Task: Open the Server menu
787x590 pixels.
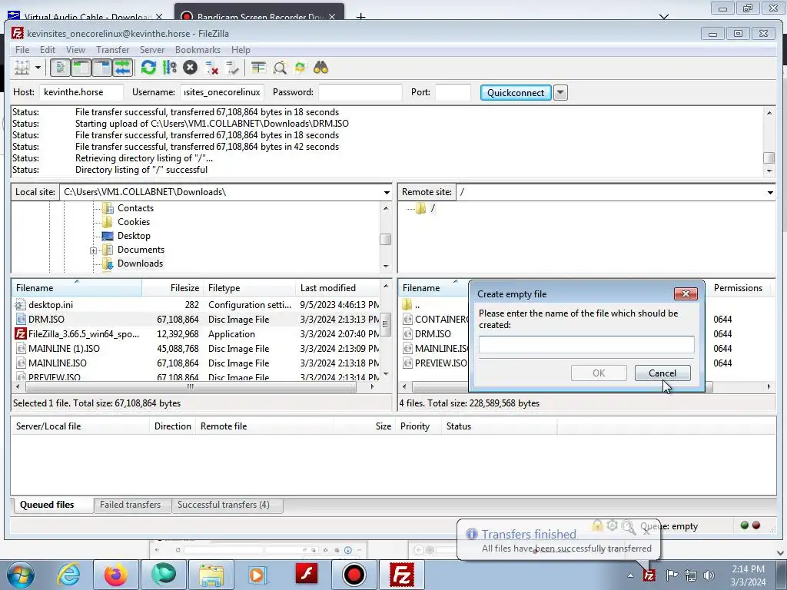Action: pos(151,50)
